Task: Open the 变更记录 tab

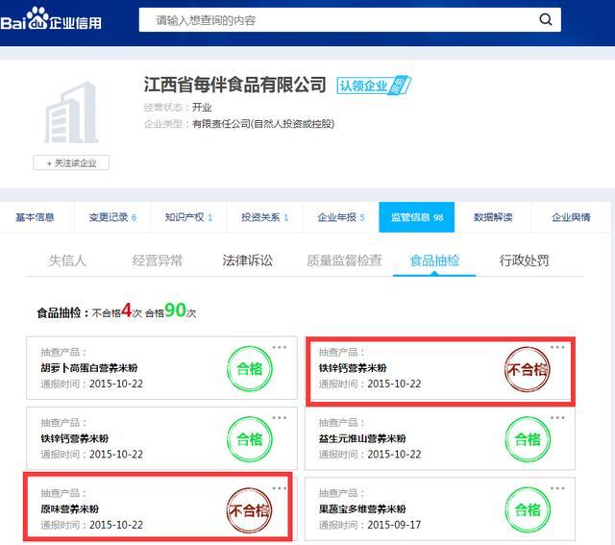Action: coord(112,217)
